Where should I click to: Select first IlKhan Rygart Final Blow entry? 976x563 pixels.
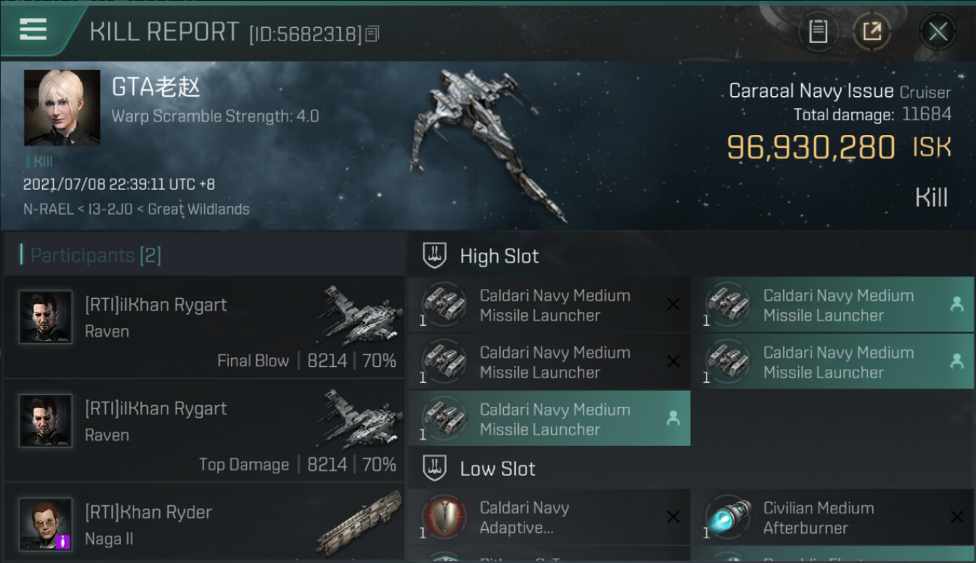(204, 327)
